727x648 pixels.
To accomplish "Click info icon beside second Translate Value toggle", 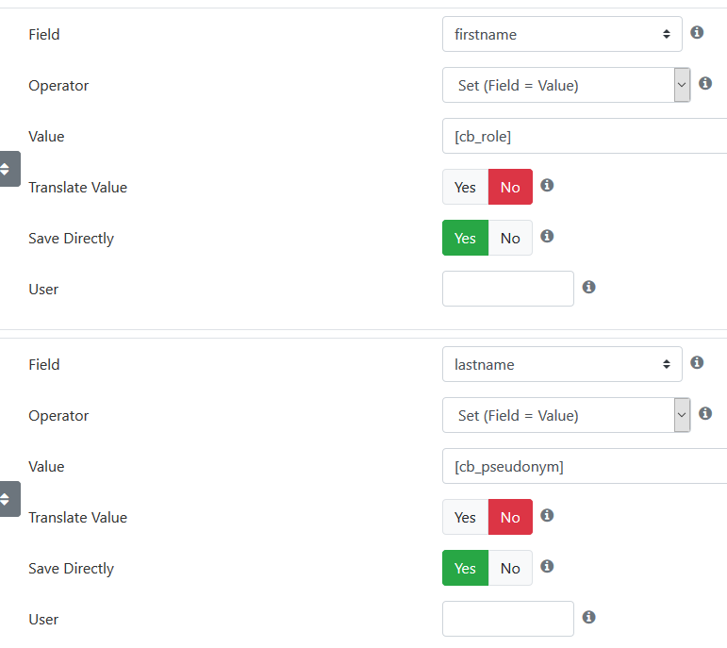I will pyautogui.click(x=547, y=515).
